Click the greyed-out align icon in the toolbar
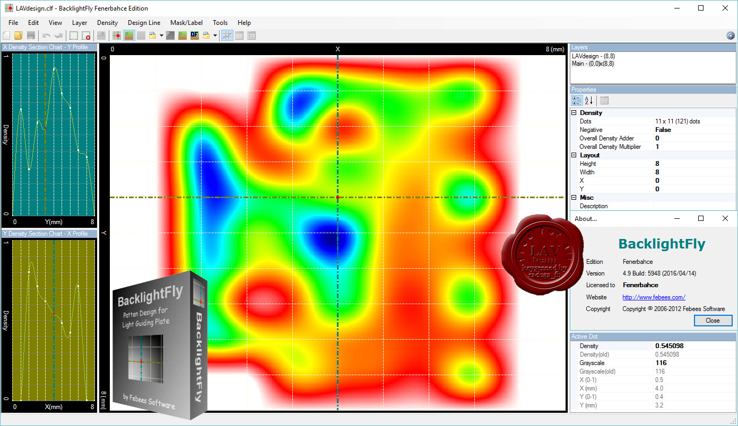 [101, 35]
